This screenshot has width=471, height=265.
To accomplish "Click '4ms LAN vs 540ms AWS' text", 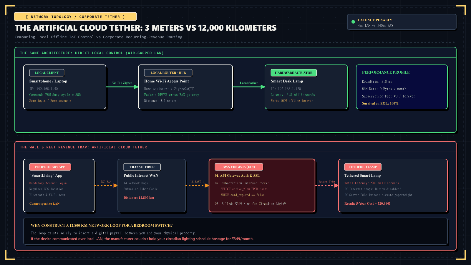I will point(376,26).
